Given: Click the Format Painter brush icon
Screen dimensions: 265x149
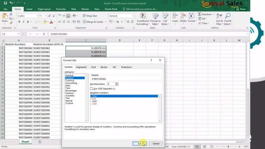Looking at the screenshot, I should point(11,23).
